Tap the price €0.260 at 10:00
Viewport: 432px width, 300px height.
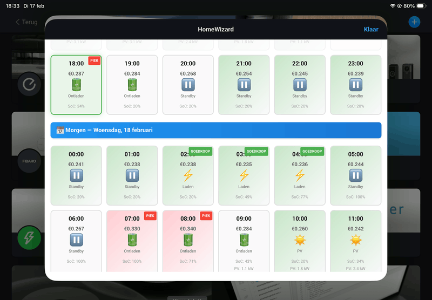(x=300, y=229)
